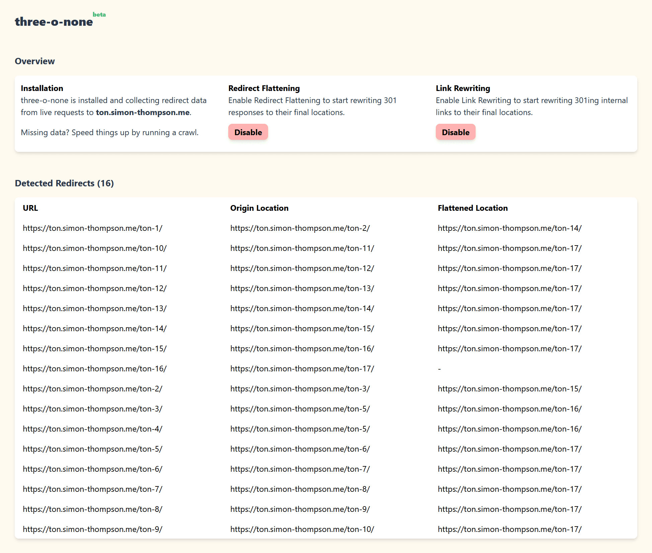Click ton-16/ in the URL column
652x553 pixels.
pyautogui.click(x=95, y=369)
